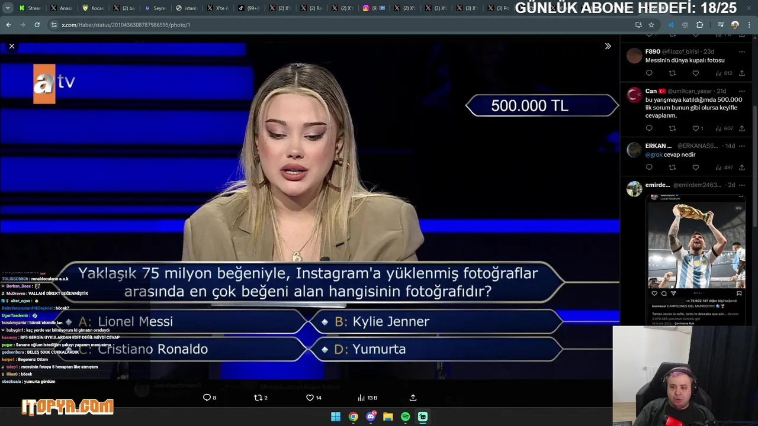Like ERKAN's comment

point(696,167)
